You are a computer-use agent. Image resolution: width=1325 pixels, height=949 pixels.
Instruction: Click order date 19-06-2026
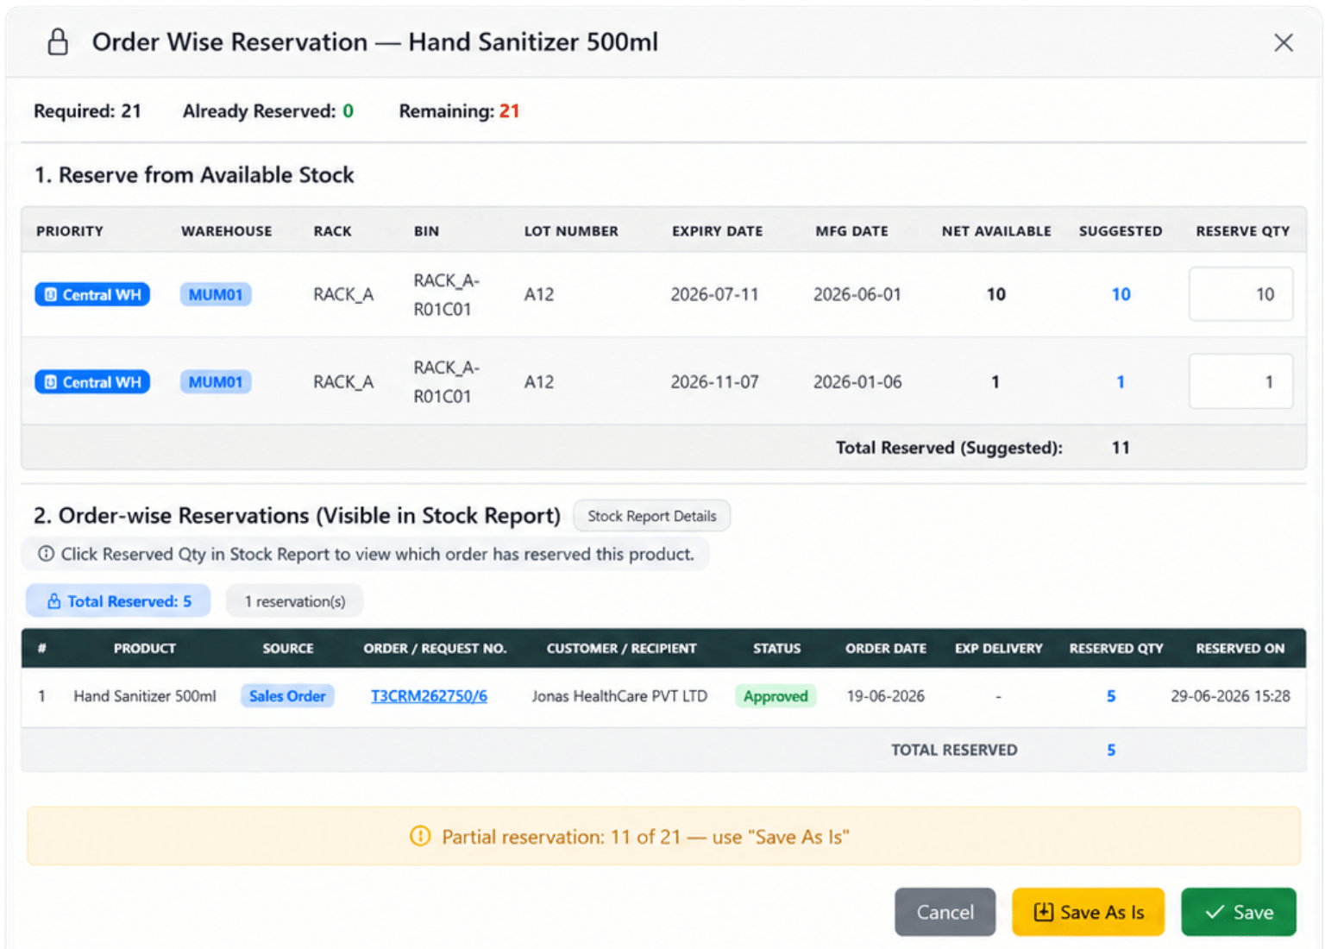[x=885, y=696]
